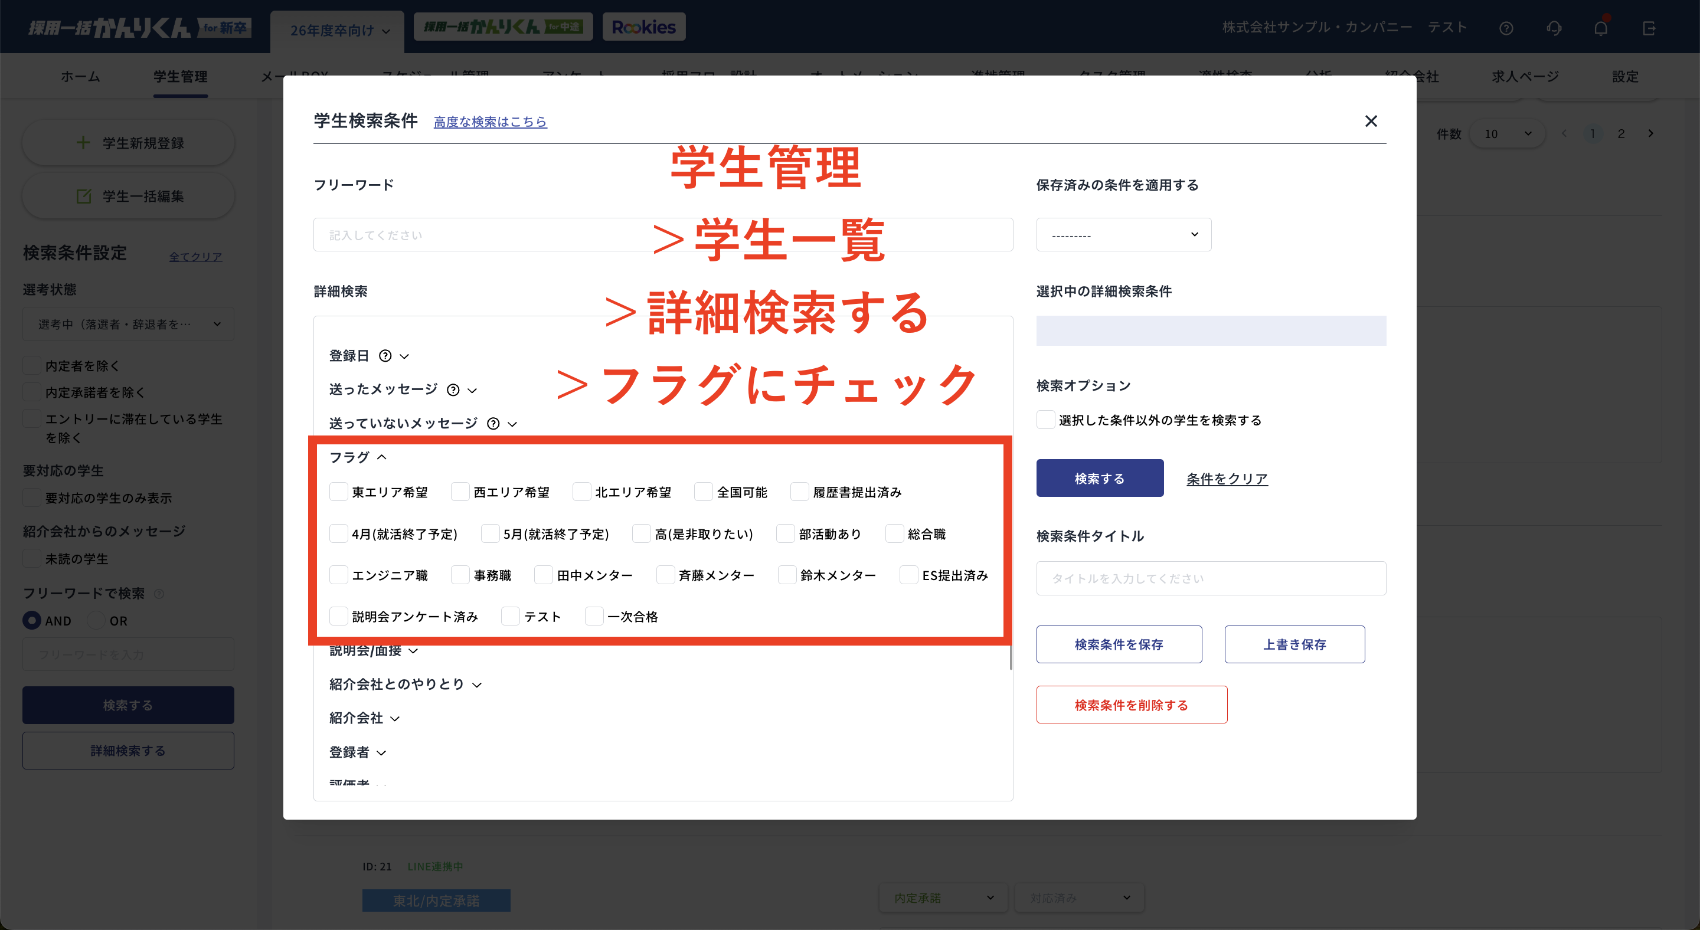
Task: Check 選択した条件以外の学生を検索する
Action: pyautogui.click(x=1045, y=420)
